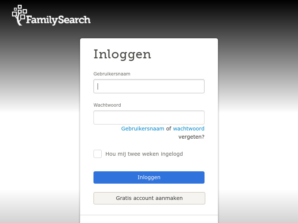Image resolution: width=298 pixels, height=223 pixels.
Task: Click the 'Gebruikersnaam' field label
Action: click(x=112, y=74)
